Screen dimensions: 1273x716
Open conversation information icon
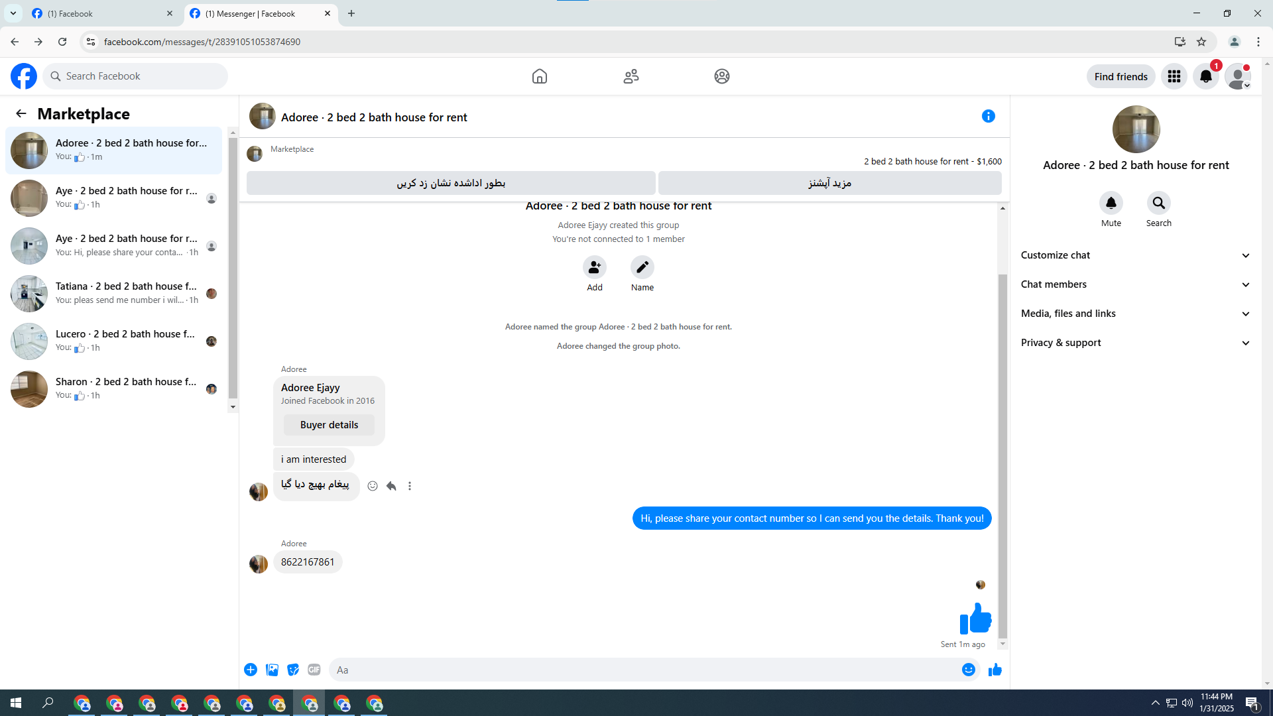tap(989, 116)
